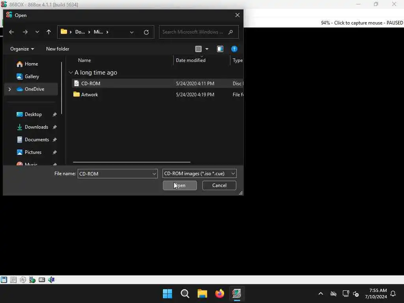
Task: Click the Open button
Action: click(x=180, y=185)
